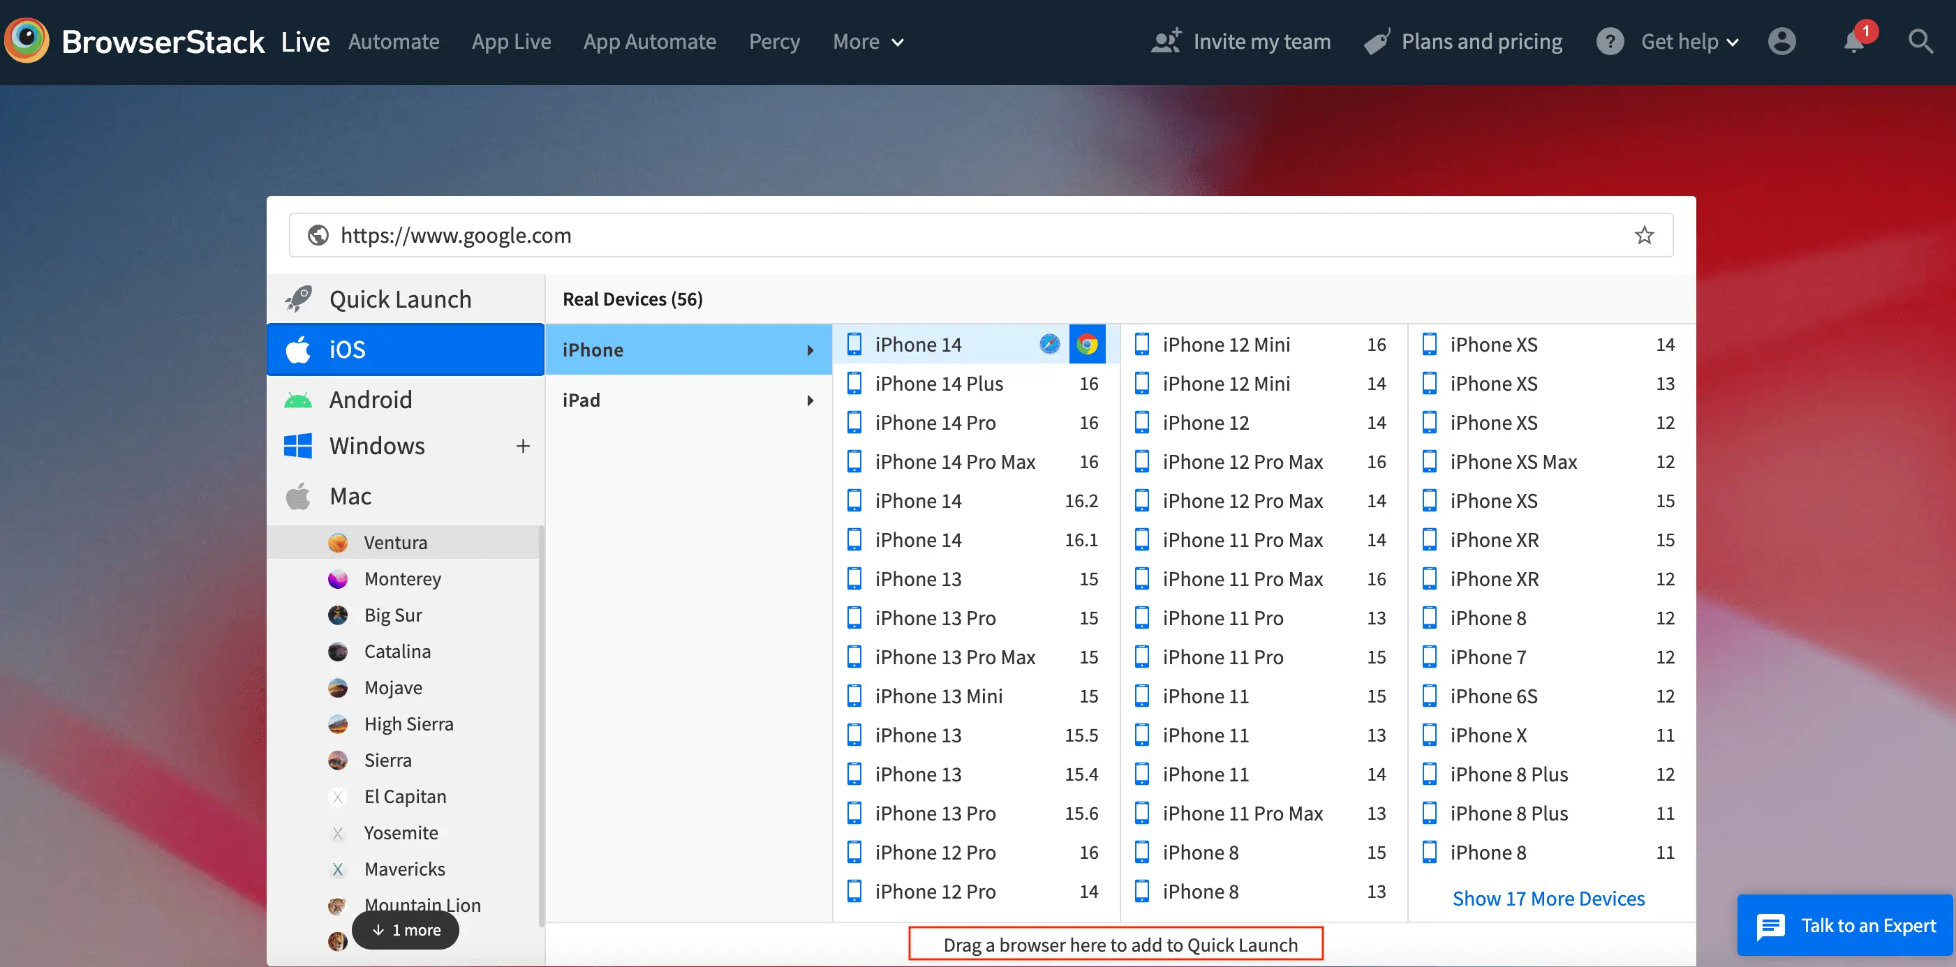The width and height of the screenshot is (1956, 967).
Task: Click the Ventura OS icon
Action: click(x=338, y=543)
